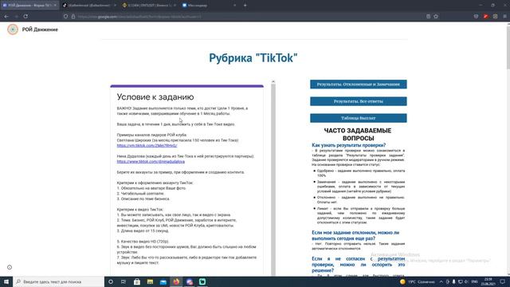This screenshot has height=287, width=510.
Task: Click the circular icon at the bottom-left of the page
Action: pyautogui.click(x=10, y=267)
